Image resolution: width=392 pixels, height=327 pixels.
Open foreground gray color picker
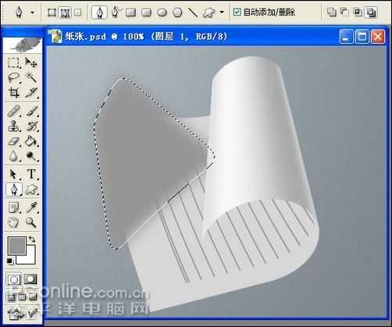[17, 246]
